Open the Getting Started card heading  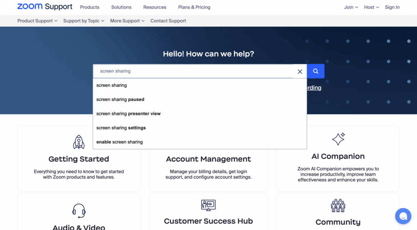pyautogui.click(x=79, y=159)
